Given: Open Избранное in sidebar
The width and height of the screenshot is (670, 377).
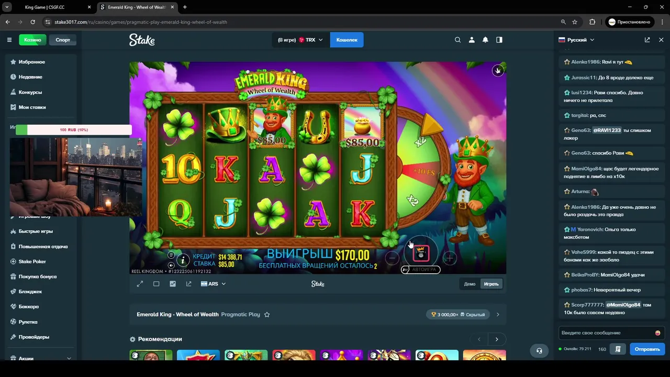Looking at the screenshot, I should point(40,62).
